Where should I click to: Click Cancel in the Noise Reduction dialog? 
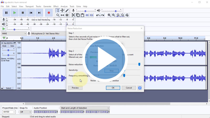pos(129,88)
